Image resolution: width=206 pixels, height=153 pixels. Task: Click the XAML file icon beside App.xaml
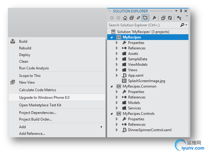coord(124,75)
